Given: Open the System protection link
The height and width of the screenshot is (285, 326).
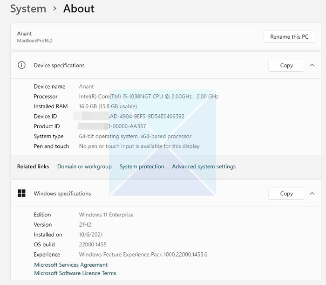Looking at the screenshot, I should point(142,167).
